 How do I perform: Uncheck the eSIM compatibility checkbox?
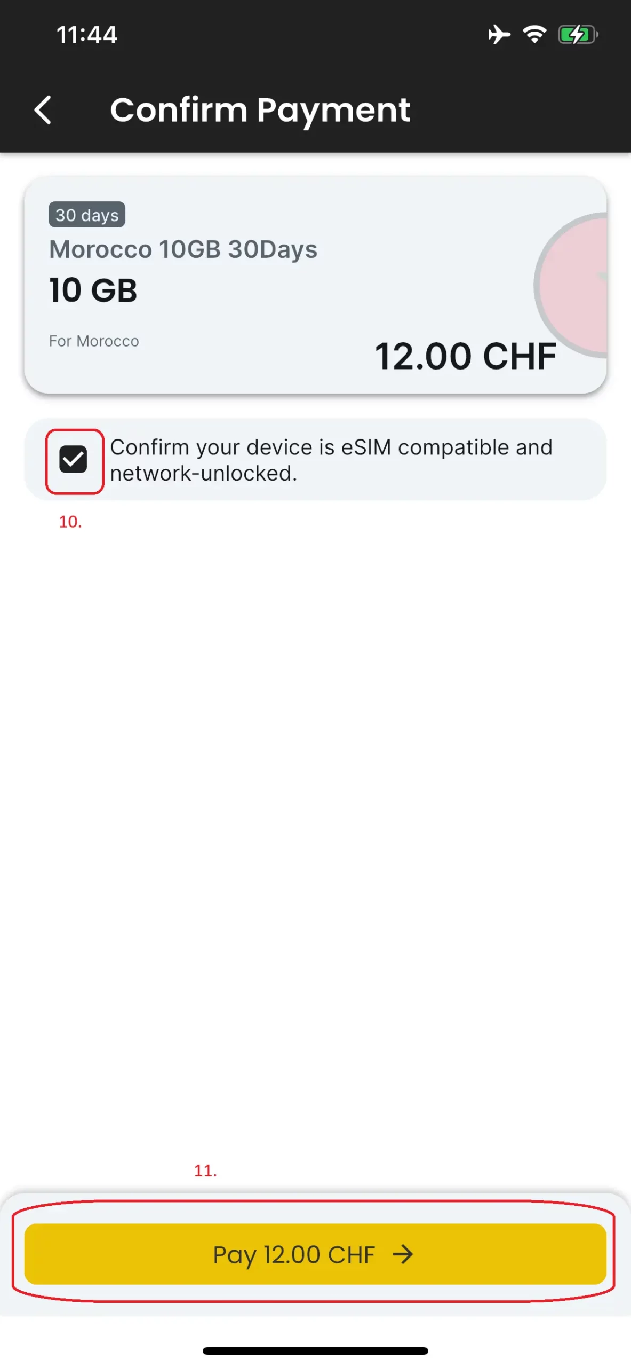(73, 460)
